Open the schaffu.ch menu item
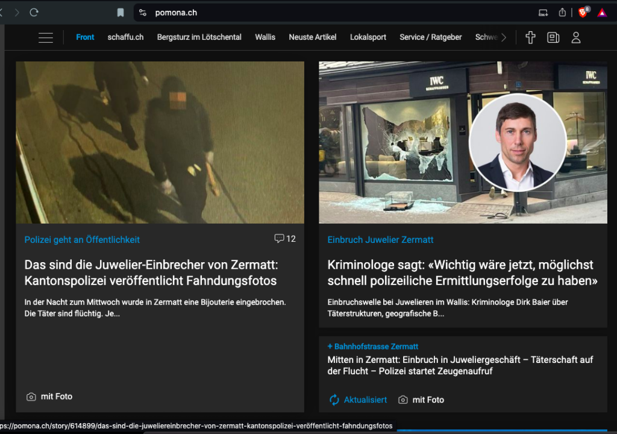The width and height of the screenshot is (617, 434). pyautogui.click(x=125, y=37)
